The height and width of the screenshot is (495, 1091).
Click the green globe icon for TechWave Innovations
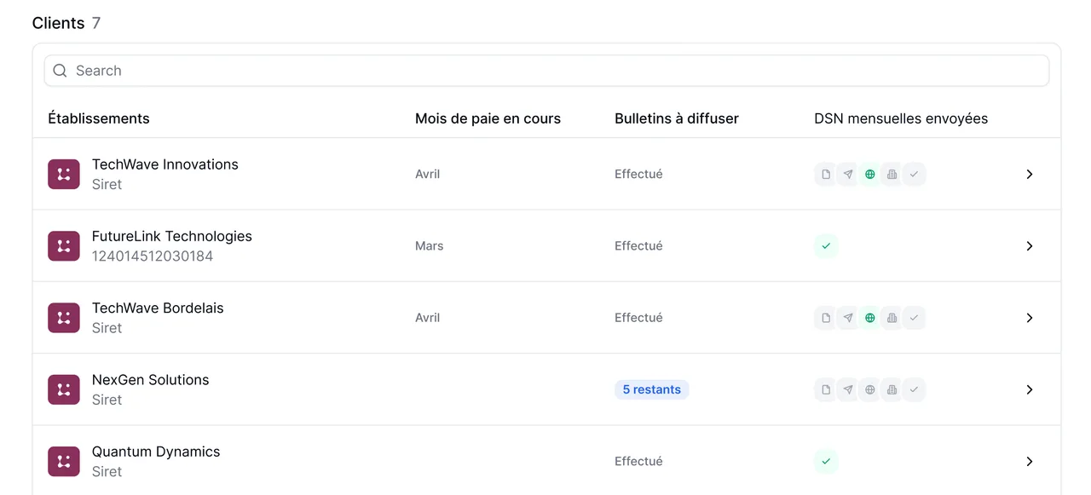point(869,174)
